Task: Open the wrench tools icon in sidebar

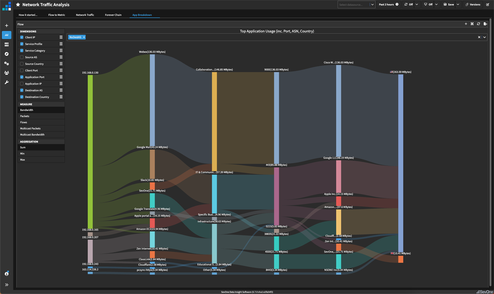Action: click(7, 82)
